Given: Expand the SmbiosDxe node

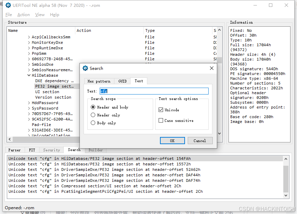Looking at the screenshot, I should pyautogui.click(x=29, y=65).
